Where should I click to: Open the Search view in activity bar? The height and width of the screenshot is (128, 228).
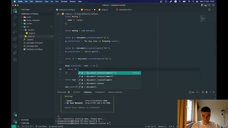(x=15, y=17)
